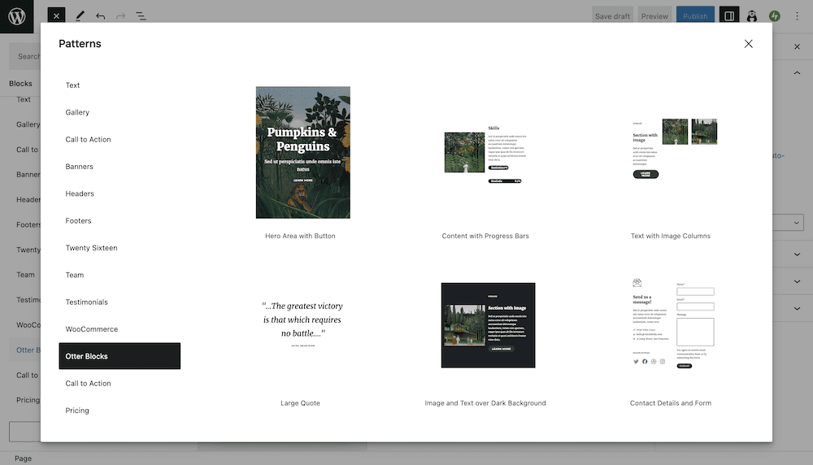Switch to the Blocks tab in inserter
The image size is (813, 465).
click(x=20, y=84)
